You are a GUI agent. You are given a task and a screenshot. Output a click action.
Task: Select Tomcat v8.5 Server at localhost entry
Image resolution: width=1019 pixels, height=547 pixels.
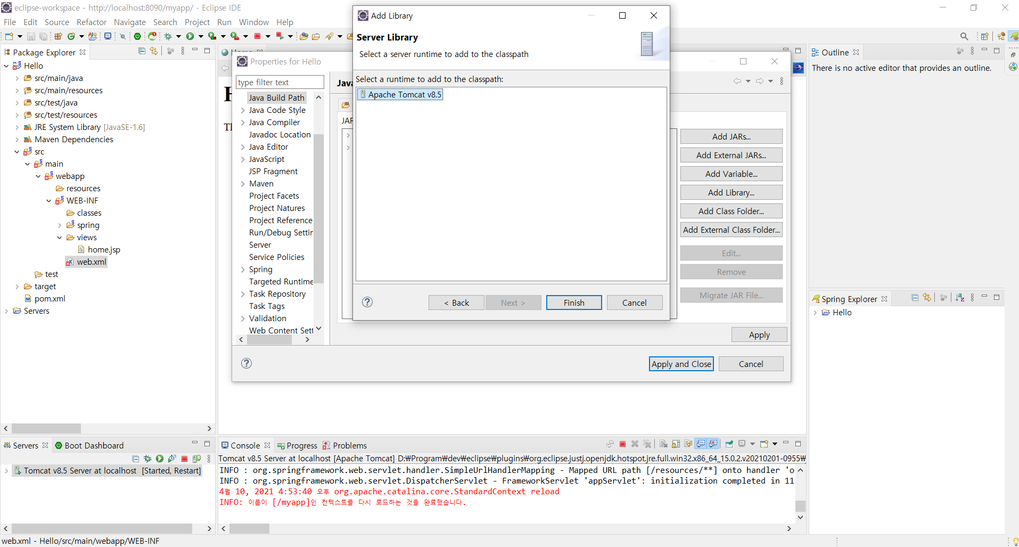click(108, 471)
